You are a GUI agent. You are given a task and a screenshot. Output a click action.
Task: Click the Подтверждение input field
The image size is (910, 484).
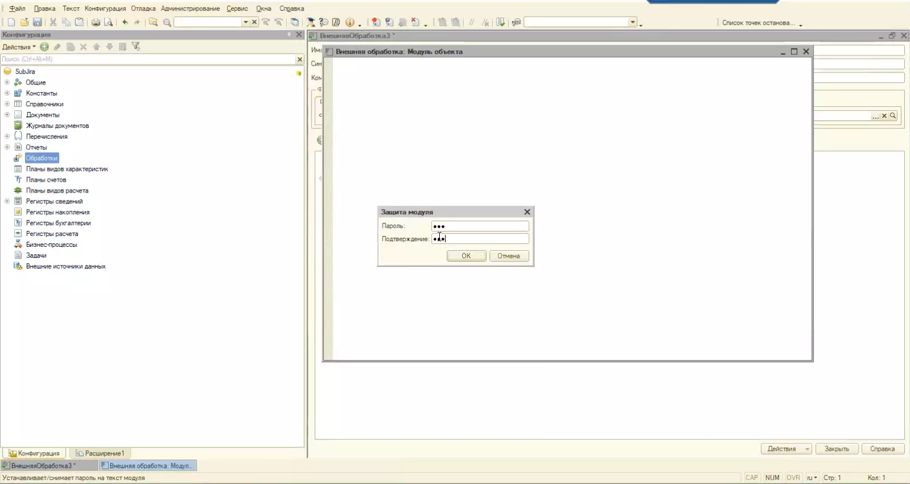[x=480, y=239]
